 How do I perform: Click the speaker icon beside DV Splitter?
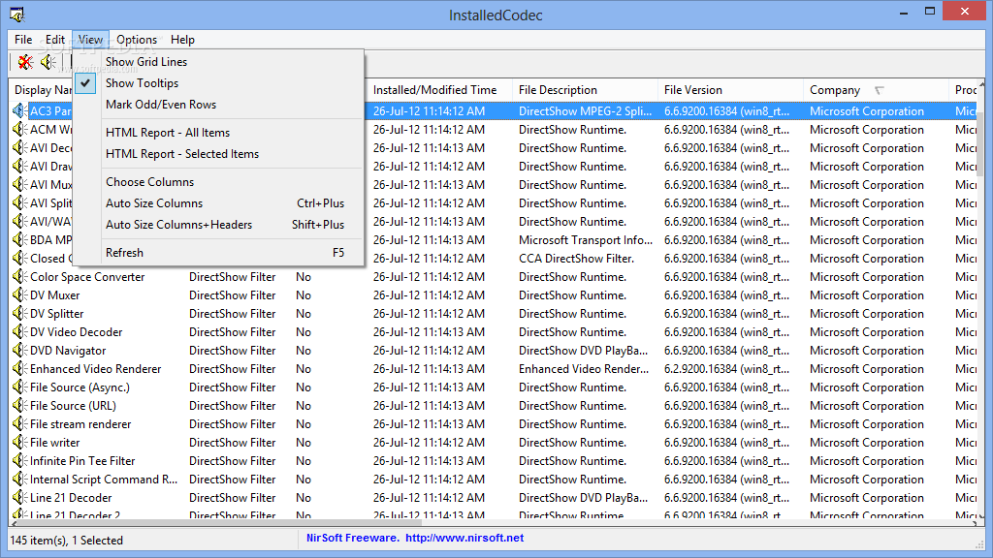click(19, 314)
